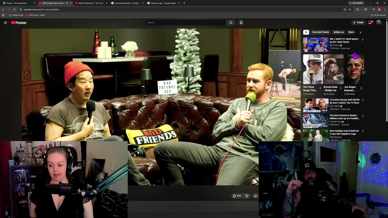Viewport: 388px width, 218px height.
Task: Click the YouTube Premium logo
Action: [x=19, y=23]
